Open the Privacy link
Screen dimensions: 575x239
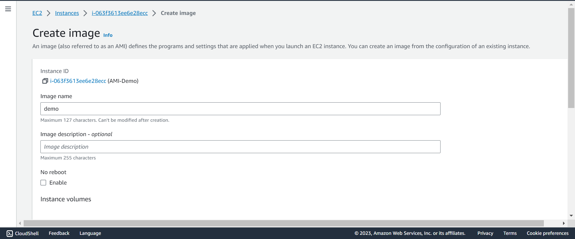[485, 233]
